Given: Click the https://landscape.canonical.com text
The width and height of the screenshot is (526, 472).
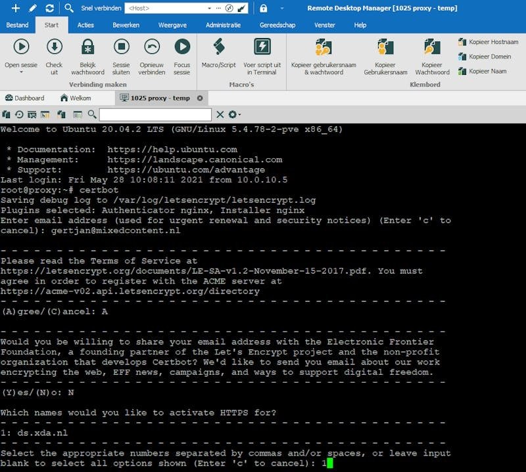Looking at the screenshot, I should click(x=195, y=160).
